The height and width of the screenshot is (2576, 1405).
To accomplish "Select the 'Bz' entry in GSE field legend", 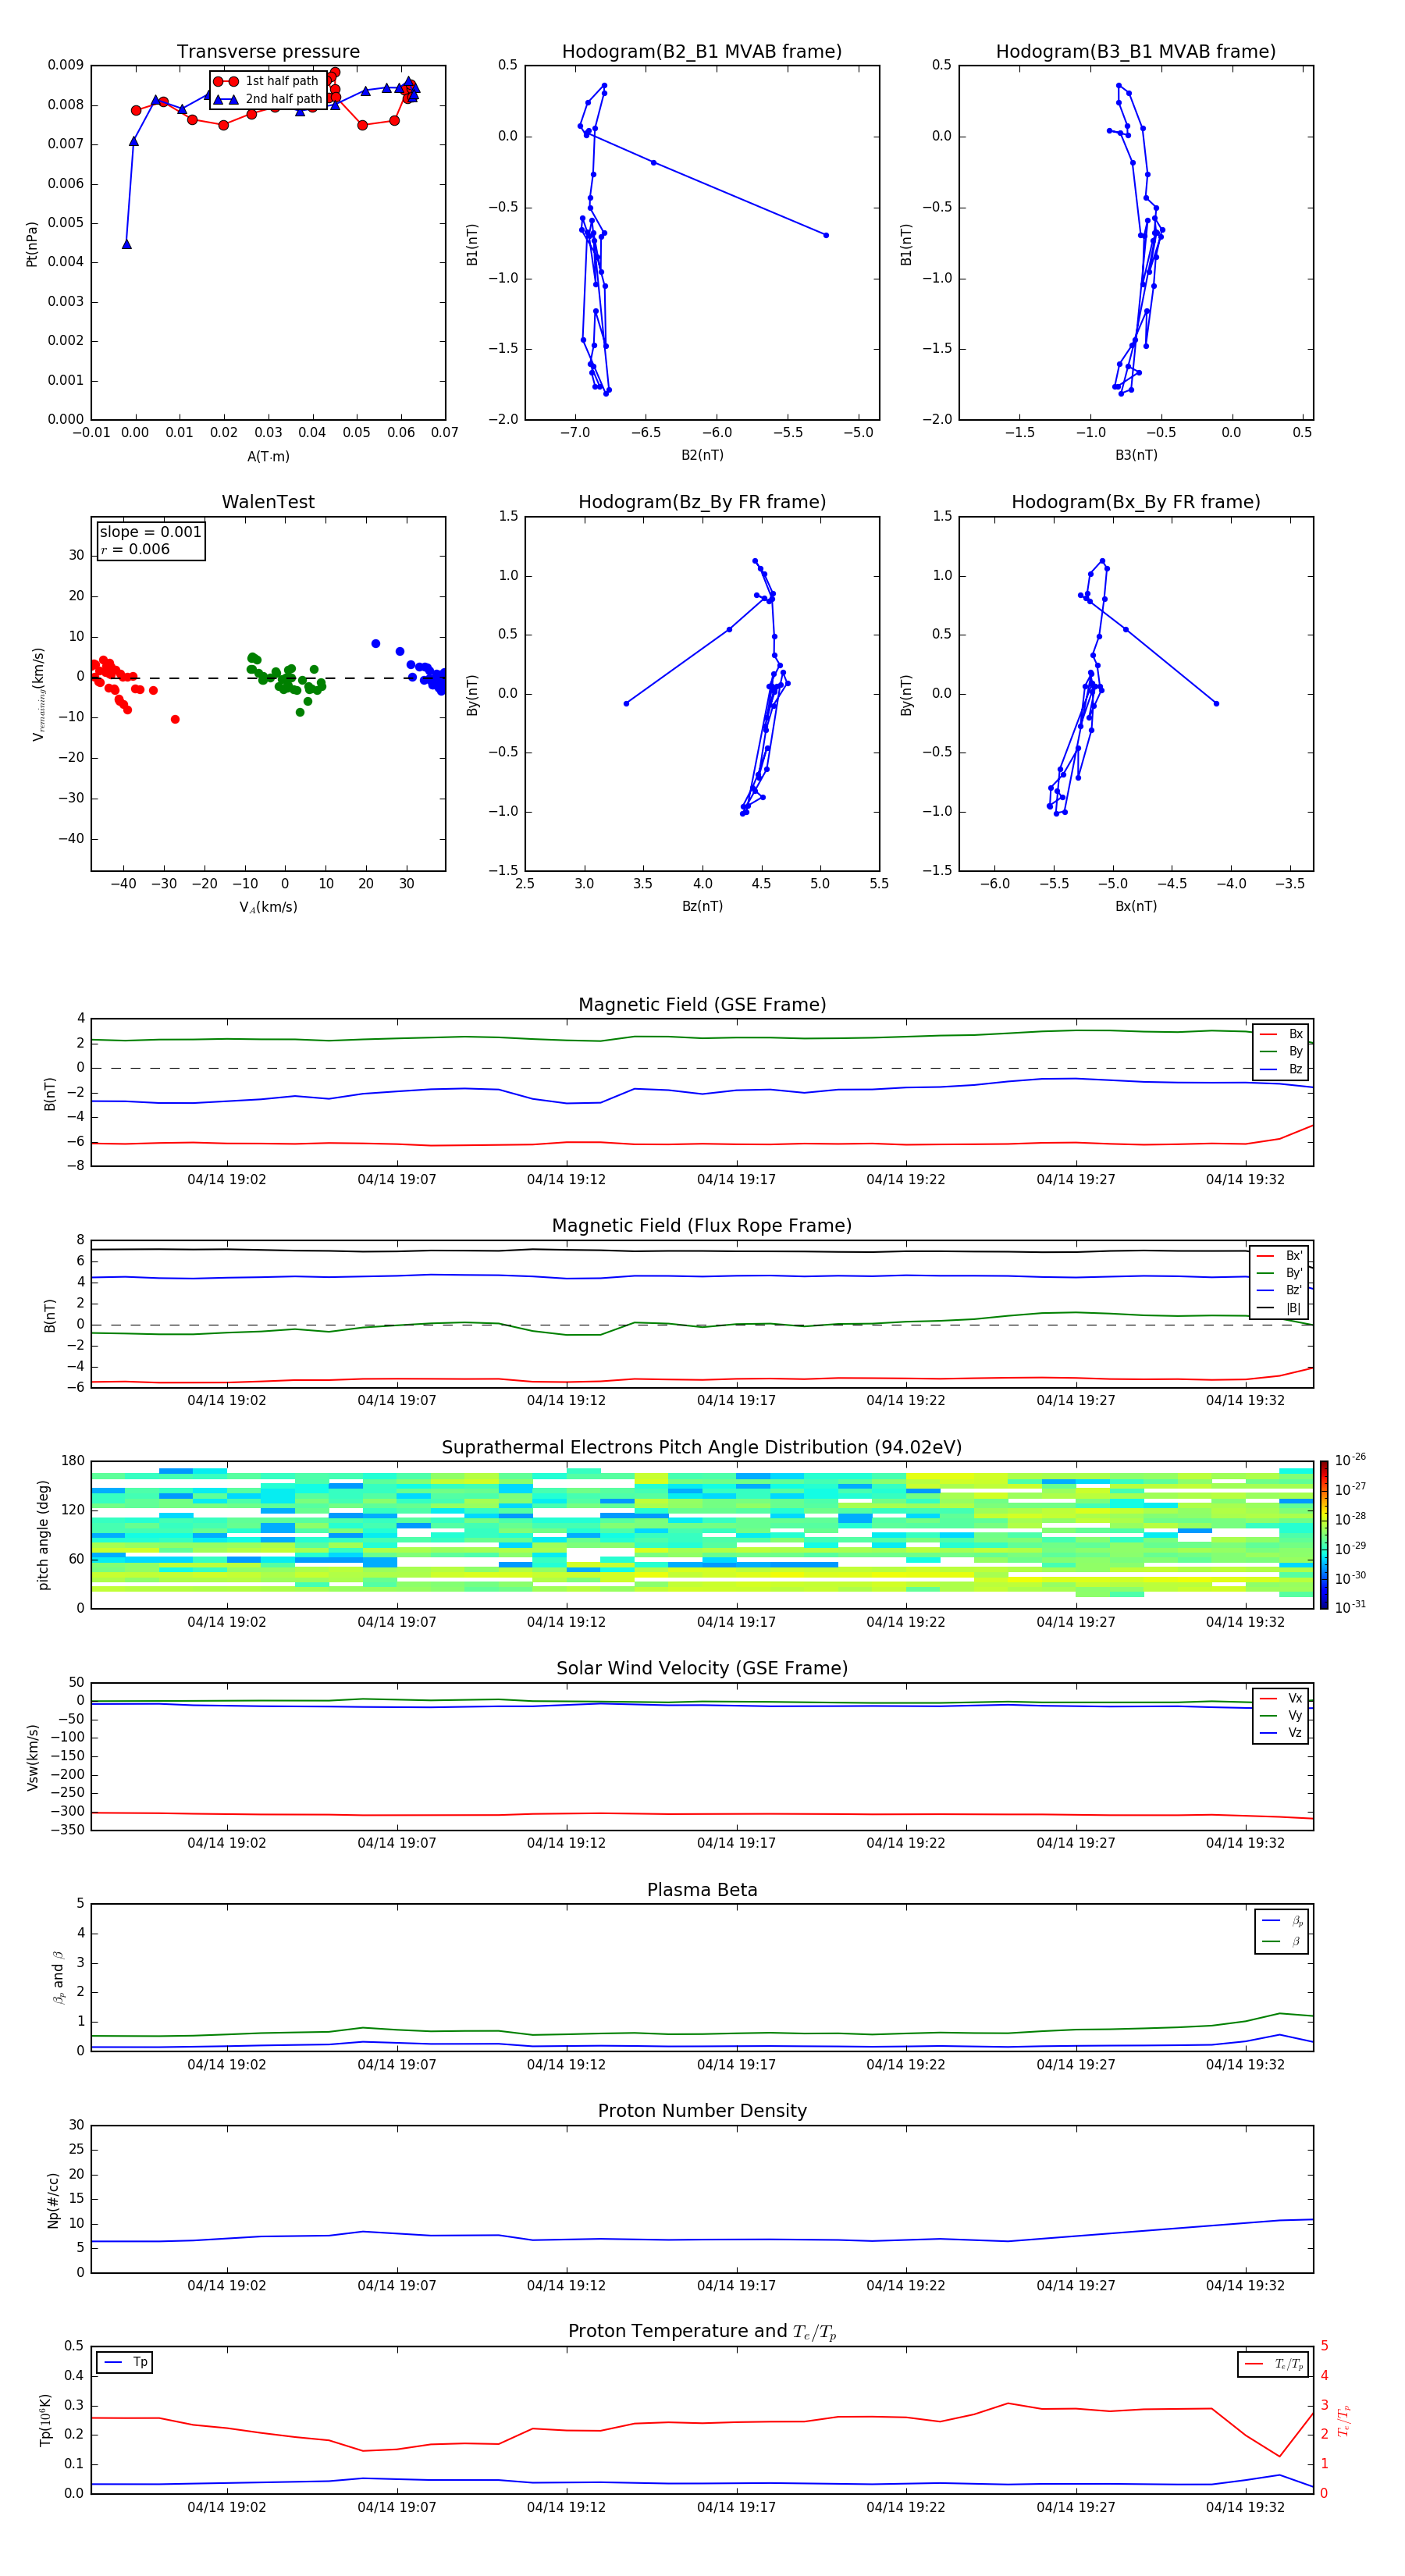I will point(1281,1069).
